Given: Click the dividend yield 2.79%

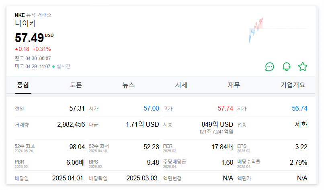Looking at the screenshot, I should click(298, 163).
